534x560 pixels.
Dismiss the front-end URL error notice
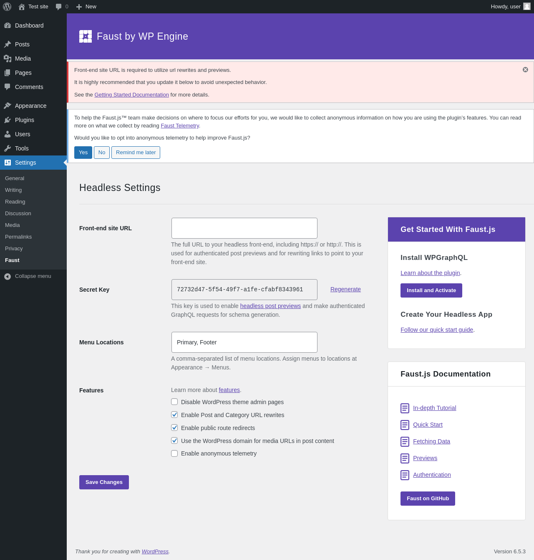[525, 70]
